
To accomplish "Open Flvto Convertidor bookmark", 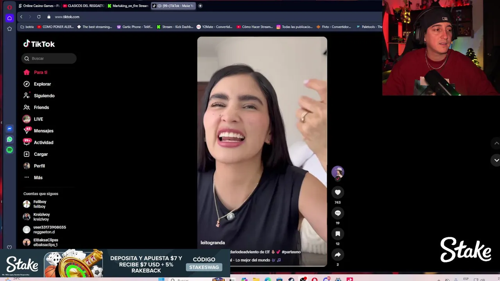I will click(x=334, y=27).
